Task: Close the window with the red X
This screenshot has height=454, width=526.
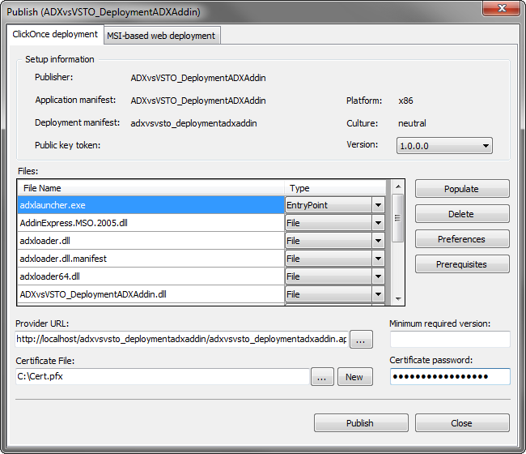Action: [502, 8]
